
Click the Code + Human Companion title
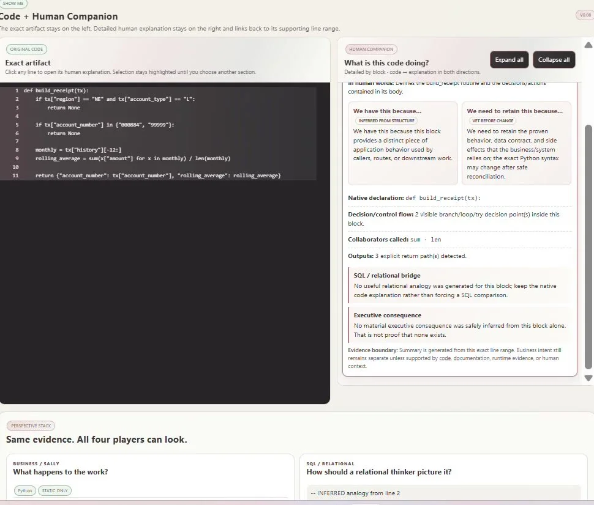(x=59, y=17)
